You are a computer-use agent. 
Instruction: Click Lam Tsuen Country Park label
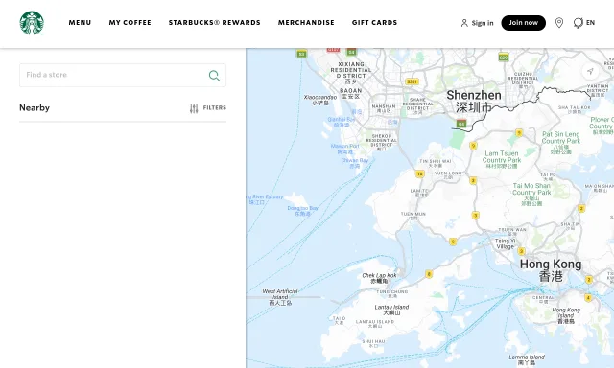point(502,159)
